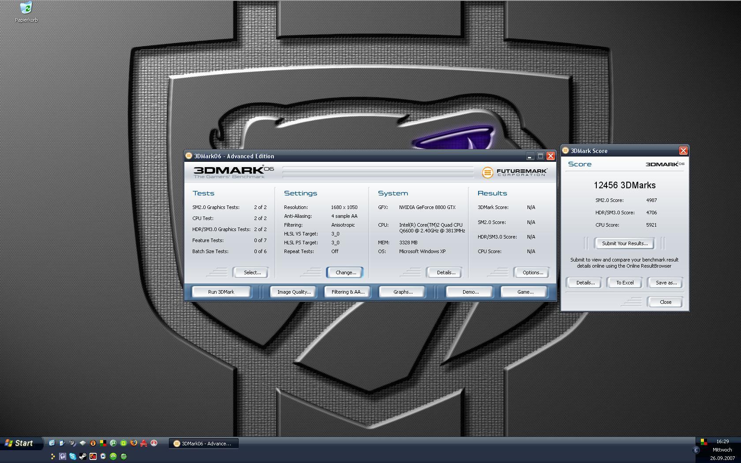The width and height of the screenshot is (741, 463).
Task: Click the red 'A box' icon in quick launch
Action: point(144,443)
